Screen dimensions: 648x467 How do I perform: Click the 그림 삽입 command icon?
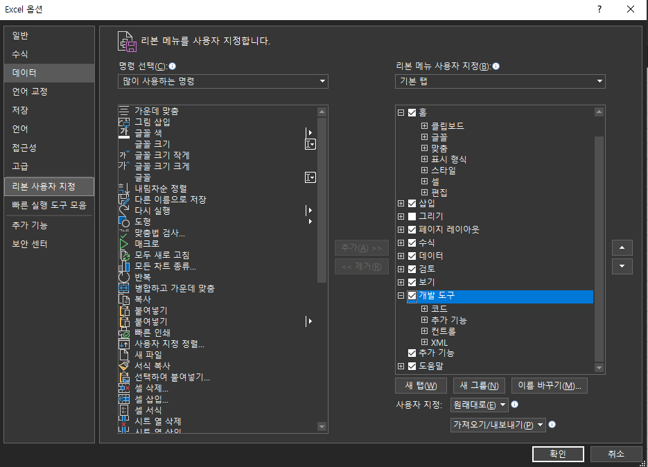pyautogui.click(x=124, y=122)
